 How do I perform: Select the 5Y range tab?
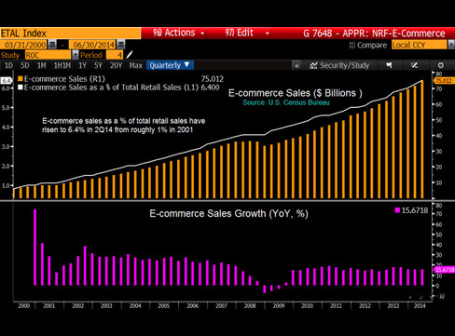(x=98, y=65)
